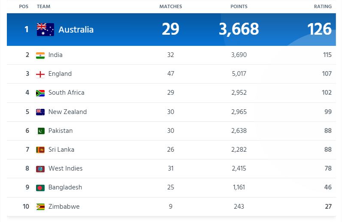This screenshot has height=222, width=342.
Task: Click the Australia flag icon
Action: (x=45, y=30)
